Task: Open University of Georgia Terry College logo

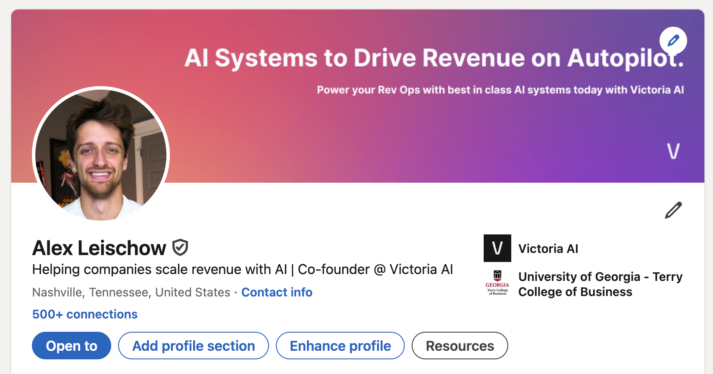Action: (x=497, y=283)
